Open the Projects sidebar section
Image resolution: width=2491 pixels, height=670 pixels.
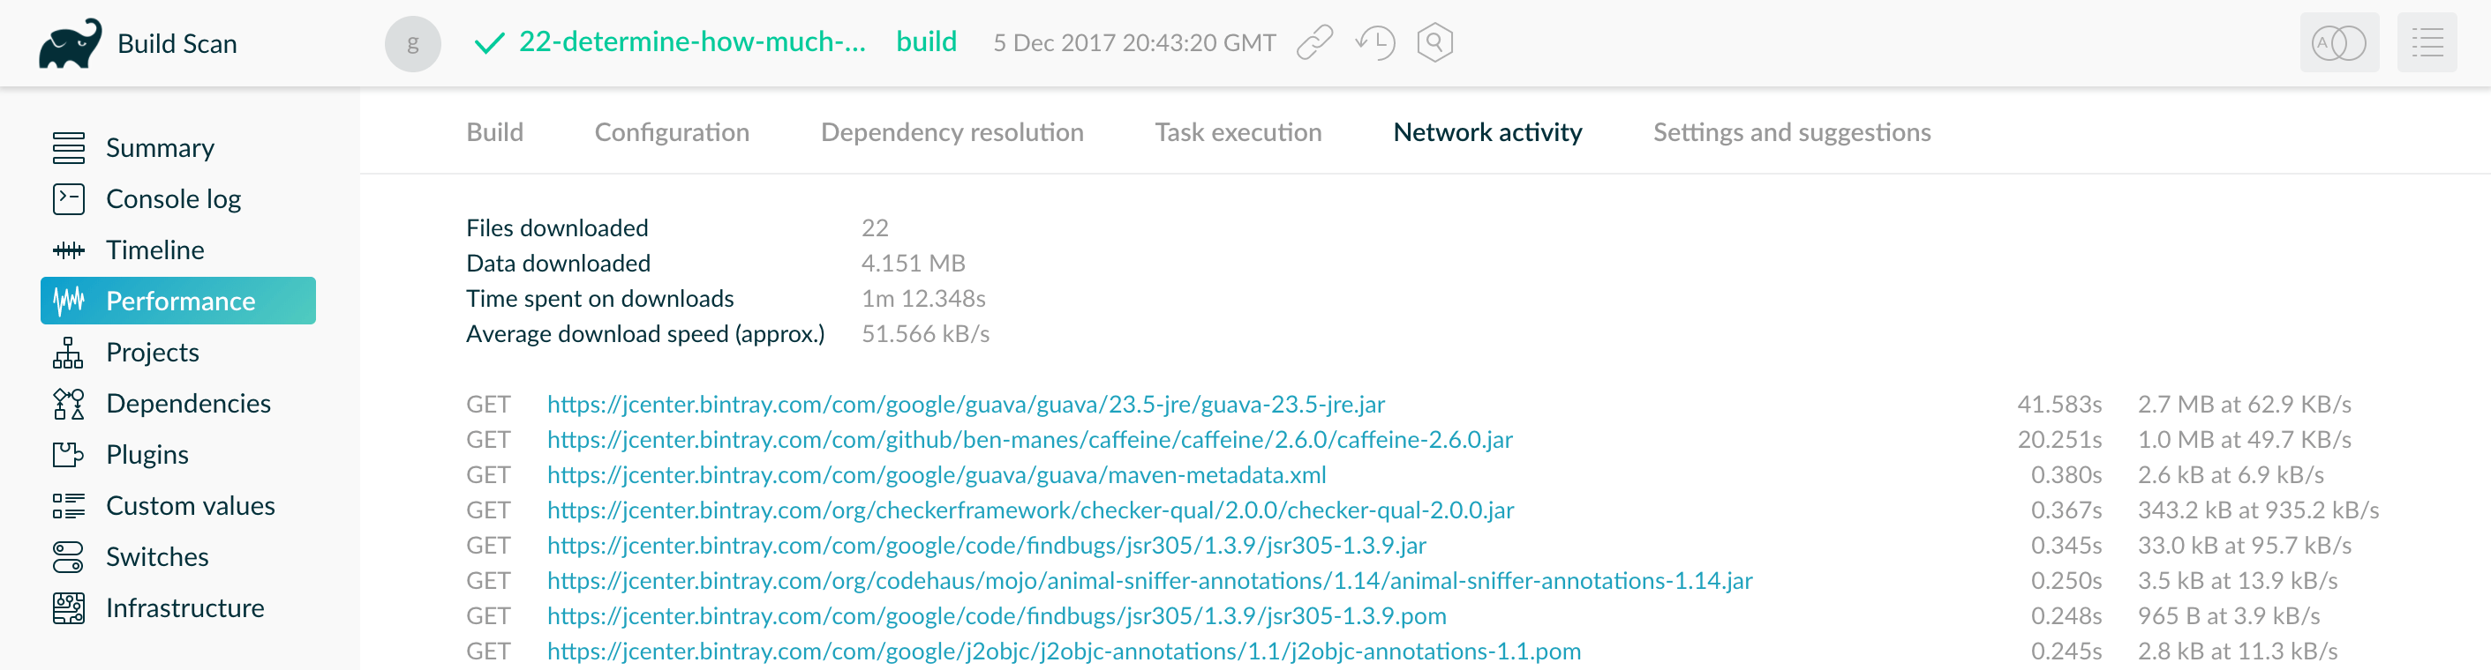click(x=151, y=352)
